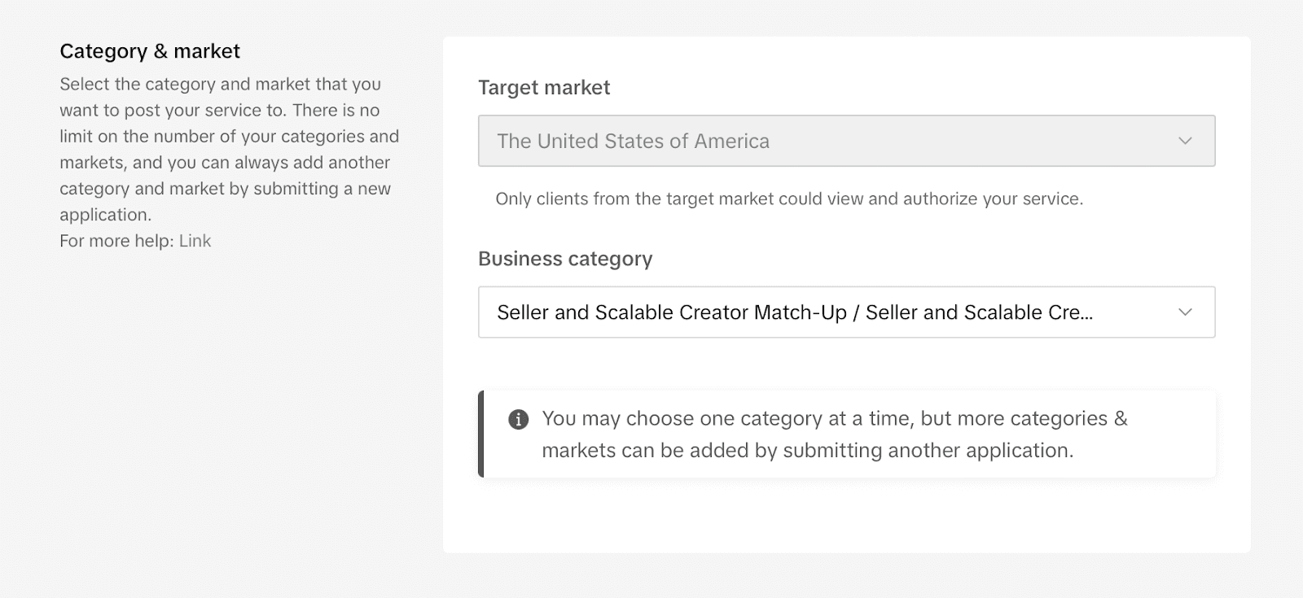Click the info notice card
1303x598 pixels.
tap(847, 434)
